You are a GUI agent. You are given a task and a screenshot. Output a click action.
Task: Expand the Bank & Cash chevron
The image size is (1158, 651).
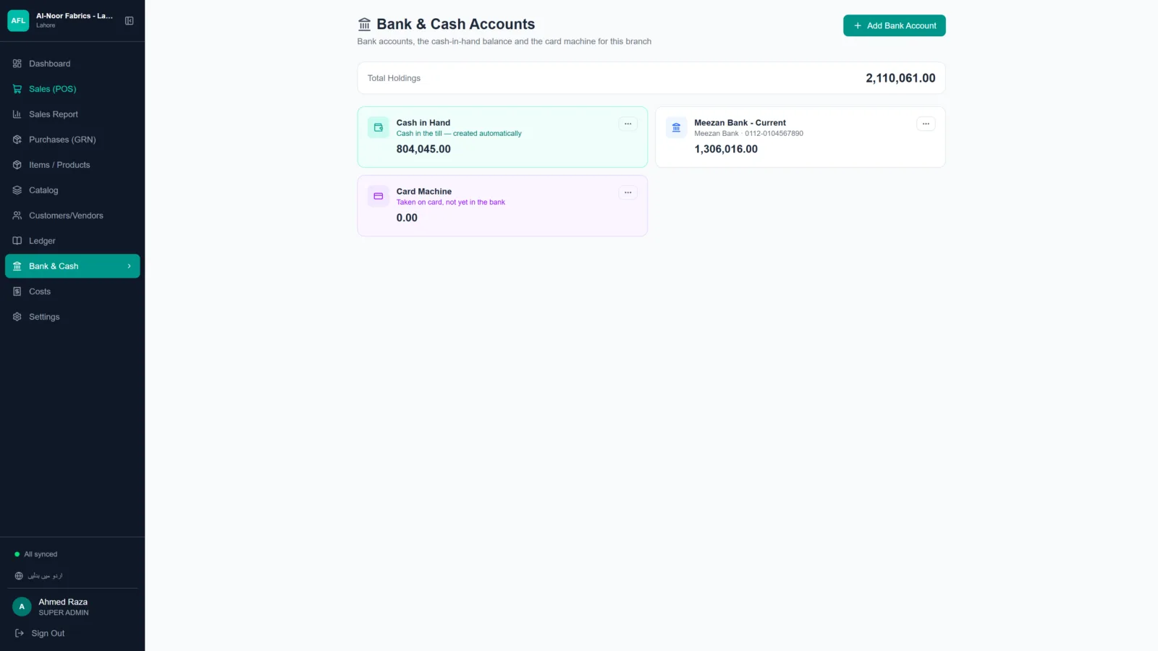(130, 266)
